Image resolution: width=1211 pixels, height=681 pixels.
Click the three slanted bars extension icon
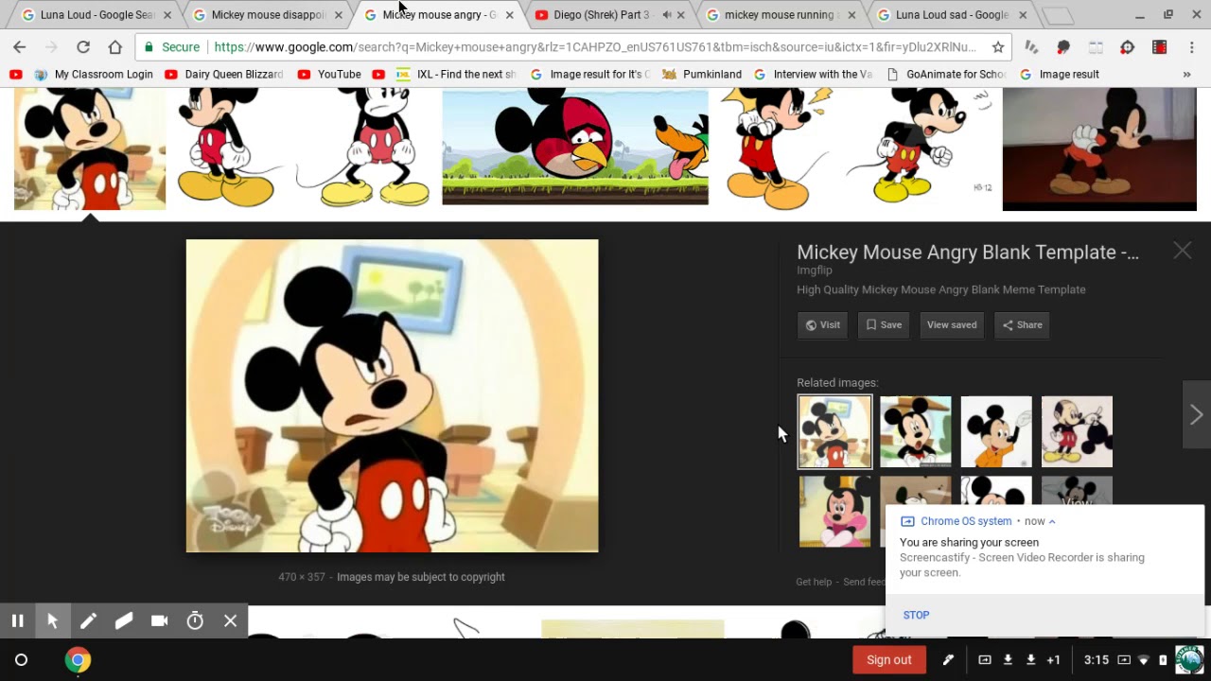(x=1031, y=47)
